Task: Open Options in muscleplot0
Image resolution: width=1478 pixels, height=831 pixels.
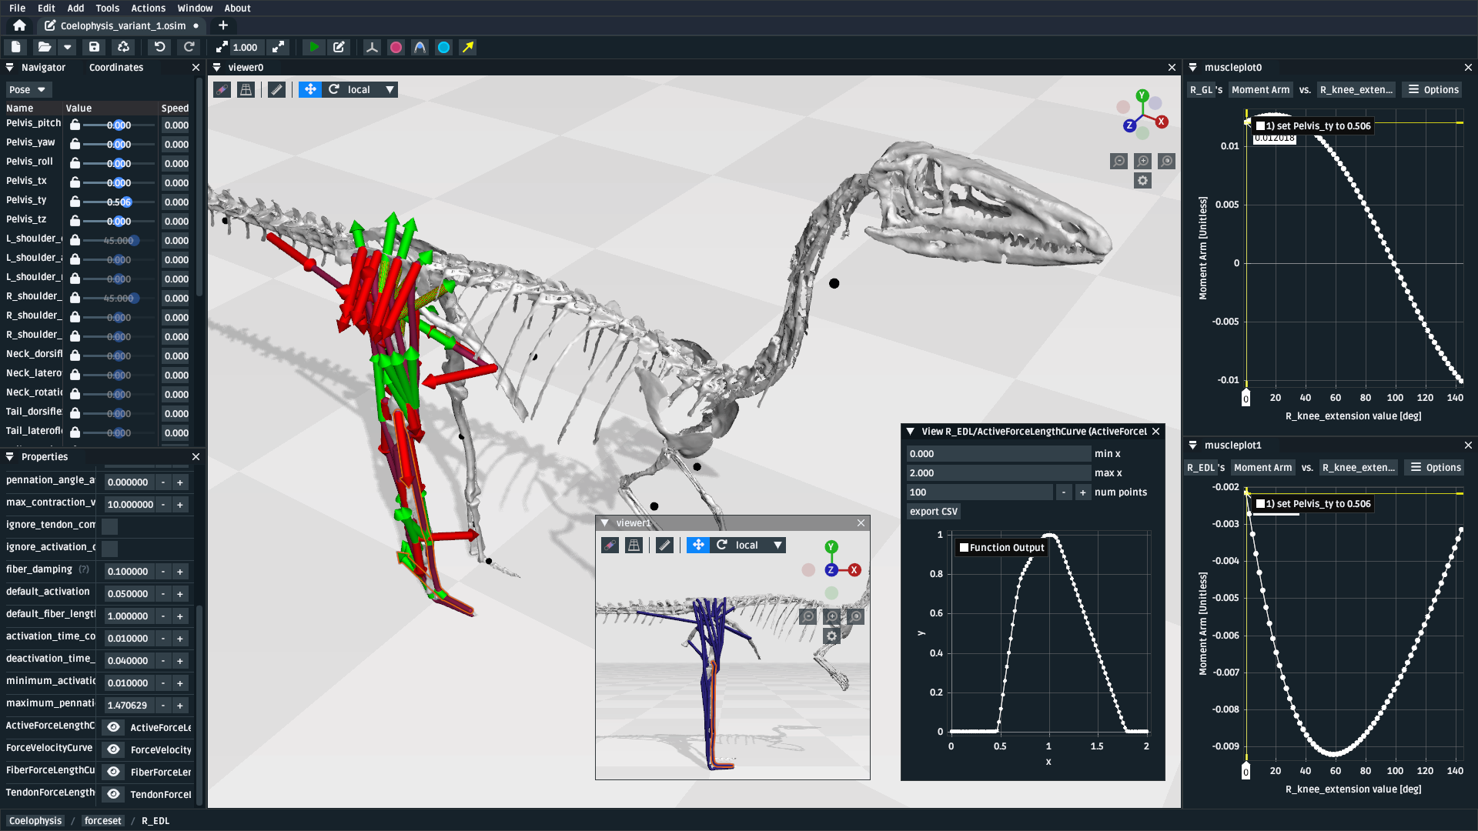Action: 1433,90
